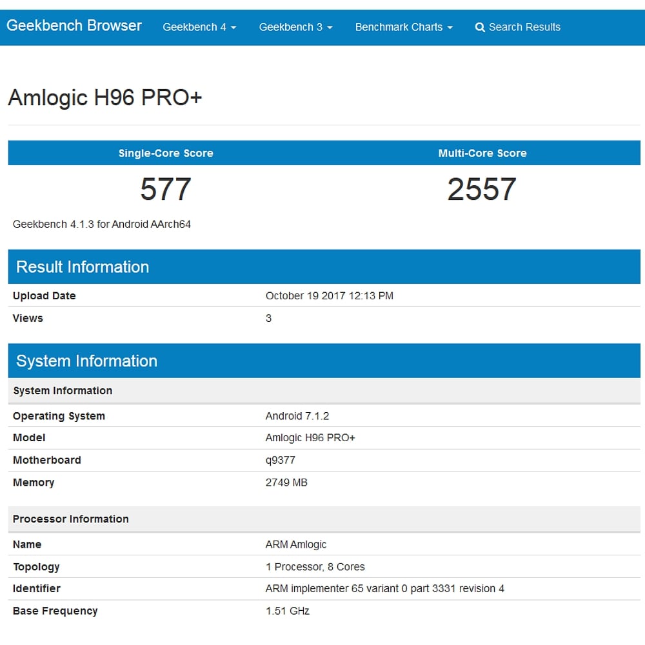Click the search magnifier icon in navbar
The width and height of the screenshot is (645, 645).
pyautogui.click(x=480, y=27)
